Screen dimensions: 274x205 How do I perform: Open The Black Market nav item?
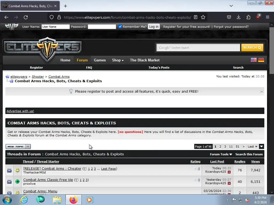(145, 60)
